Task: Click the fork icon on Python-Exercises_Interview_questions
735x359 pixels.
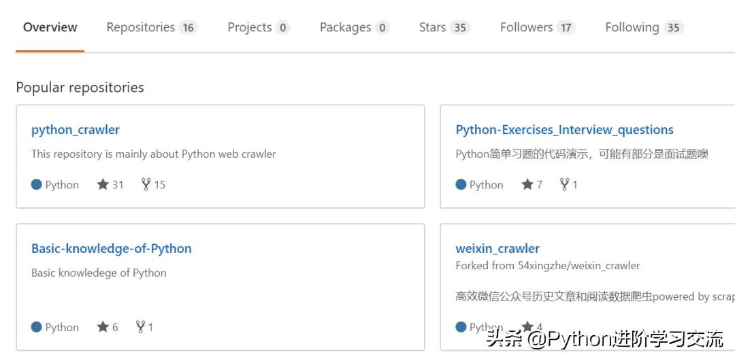Action: 564,184
